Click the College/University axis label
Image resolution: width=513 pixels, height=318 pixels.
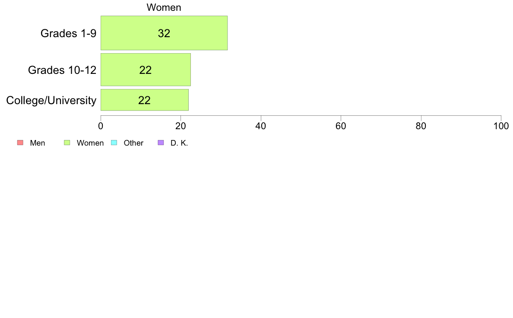(51, 100)
